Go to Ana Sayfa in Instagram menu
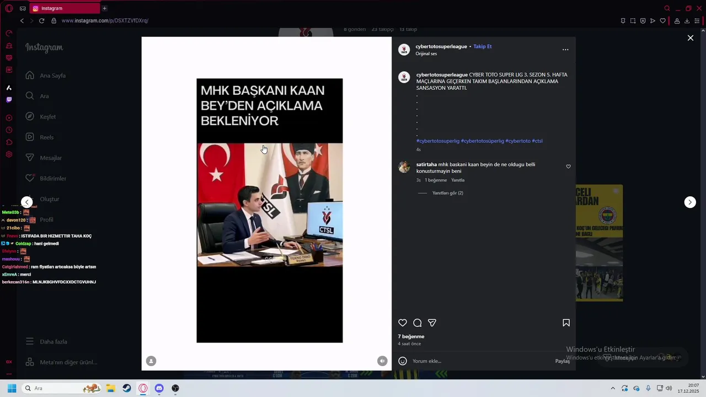 coord(46,76)
